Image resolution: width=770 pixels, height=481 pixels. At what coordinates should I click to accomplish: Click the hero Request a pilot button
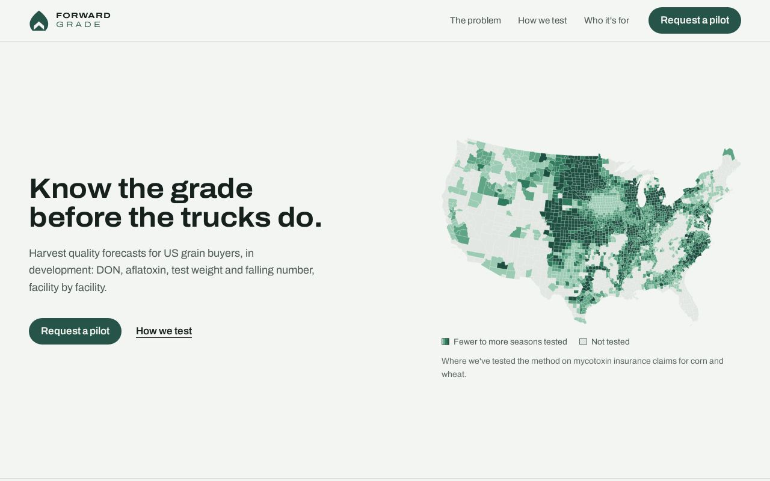[75, 331]
